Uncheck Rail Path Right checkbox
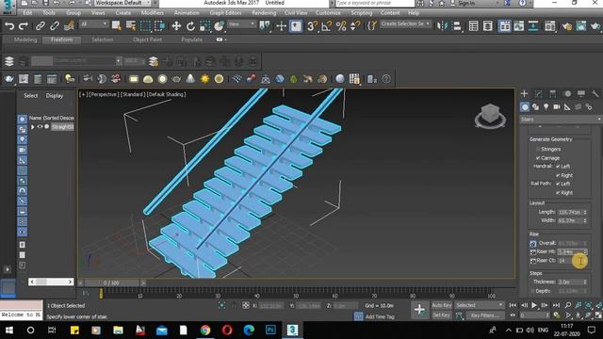Image resolution: width=603 pixels, height=339 pixels. click(558, 192)
